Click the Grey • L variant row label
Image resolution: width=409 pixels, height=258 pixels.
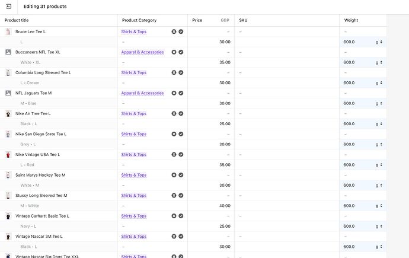[28, 144]
